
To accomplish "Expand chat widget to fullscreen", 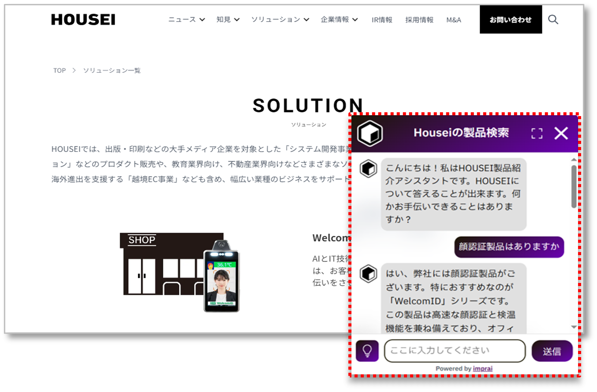I will click(x=537, y=133).
